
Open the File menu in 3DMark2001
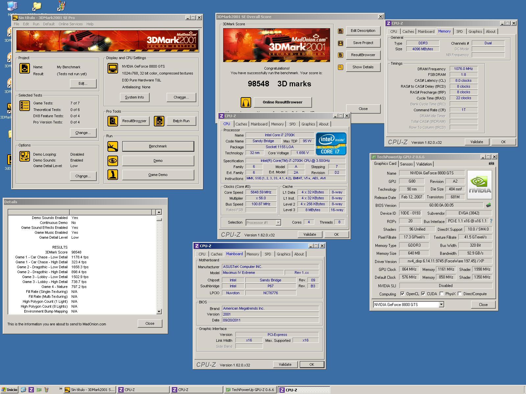point(16,24)
